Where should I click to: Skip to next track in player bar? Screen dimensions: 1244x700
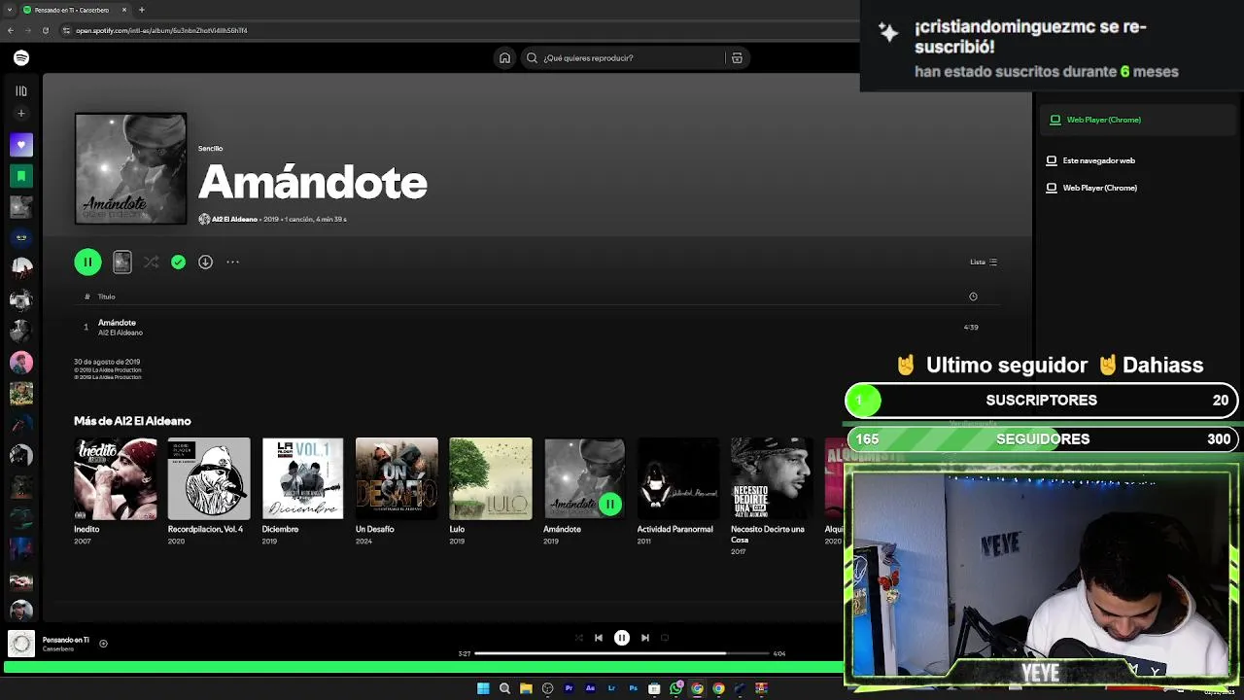point(645,638)
